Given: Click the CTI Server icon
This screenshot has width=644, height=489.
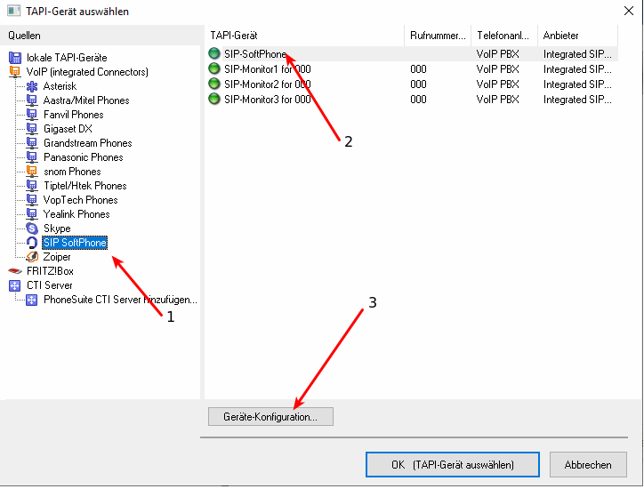Looking at the screenshot, I should (14, 285).
